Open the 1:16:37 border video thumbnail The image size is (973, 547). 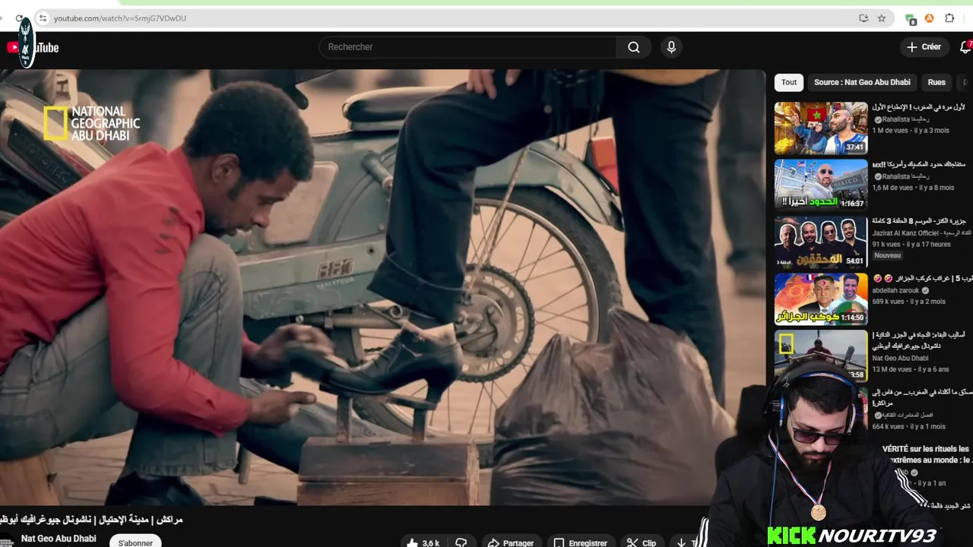tap(821, 185)
